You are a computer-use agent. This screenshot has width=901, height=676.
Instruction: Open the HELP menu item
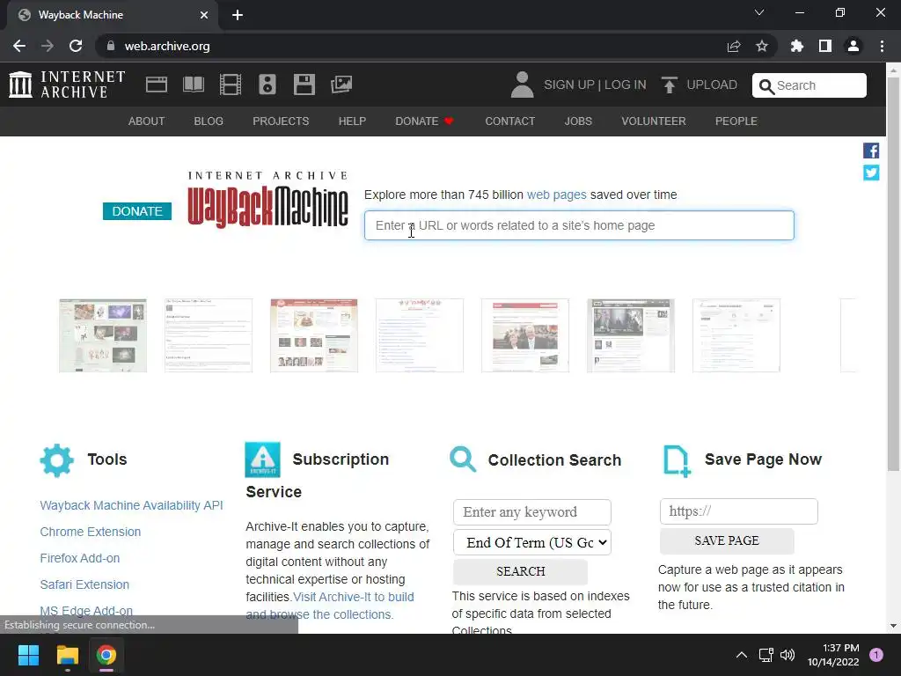[x=352, y=121]
